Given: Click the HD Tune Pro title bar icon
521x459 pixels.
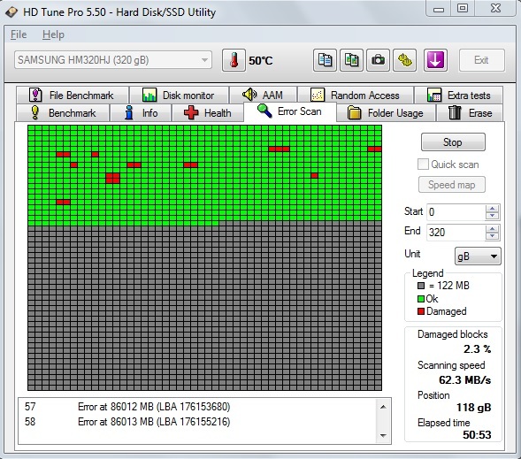Looking at the screenshot, I should click(x=11, y=12).
